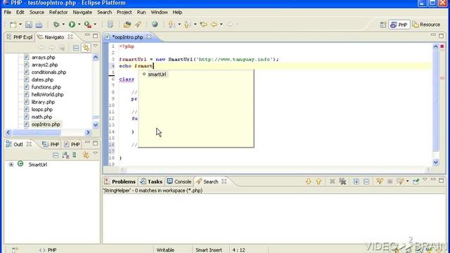Open External Tools dropdown arrow
This screenshot has width=450, height=253.
coord(96,25)
